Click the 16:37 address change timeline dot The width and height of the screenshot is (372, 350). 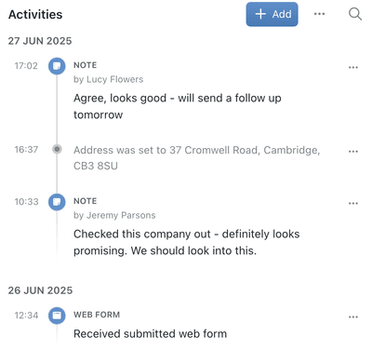57,149
